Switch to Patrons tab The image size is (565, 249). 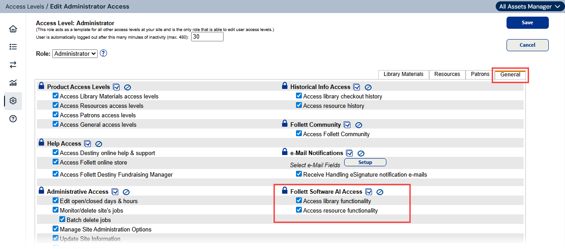(480, 75)
